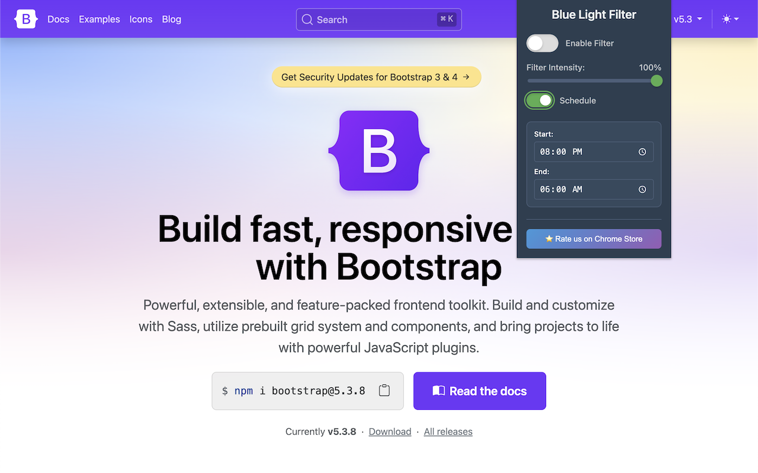Viewport: 758px width, 473px height.
Task: Open the theme color mode dropdown
Action: point(730,19)
